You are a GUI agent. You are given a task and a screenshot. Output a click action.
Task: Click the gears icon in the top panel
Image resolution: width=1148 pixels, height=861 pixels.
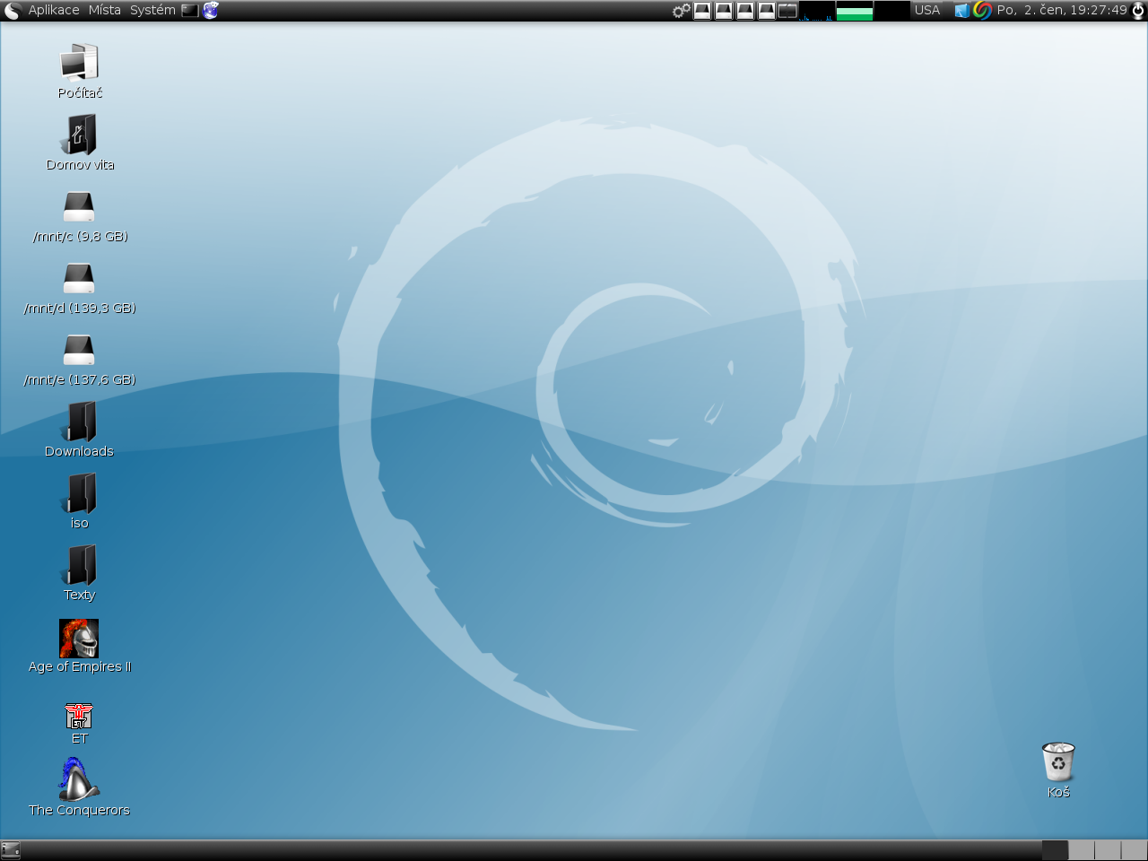(x=682, y=11)
